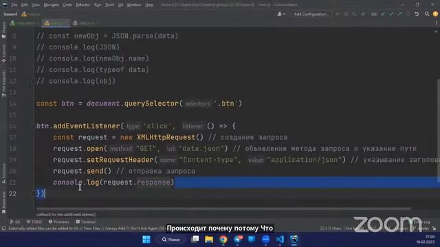This screenshot has width=440, height=247.
Task: Open the Problems tool window
Action: [x=58, y=222]
